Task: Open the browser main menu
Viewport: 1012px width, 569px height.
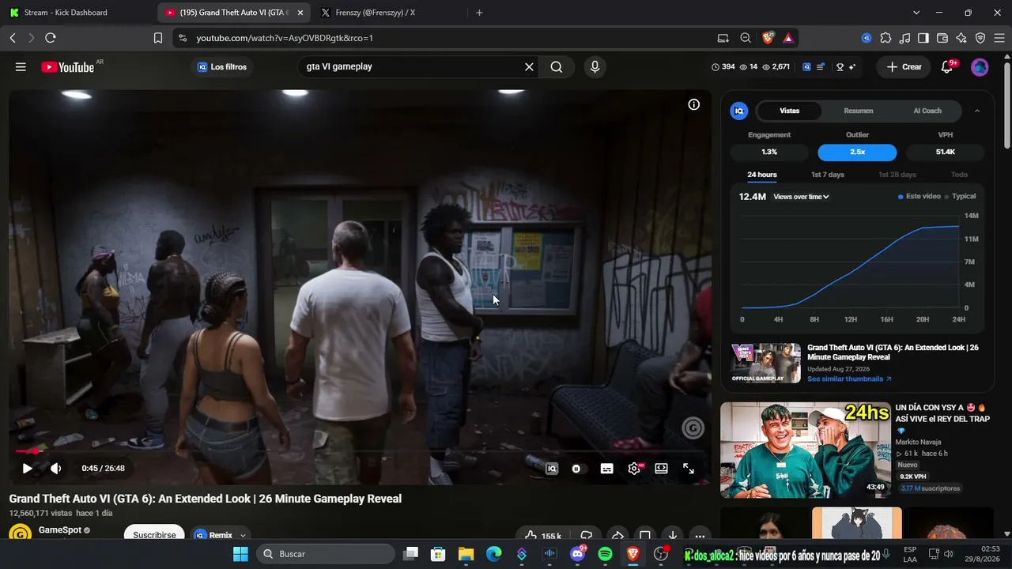Action: click(999, 38)
